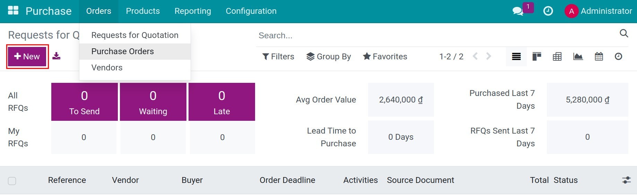Sort by Status column header
This screenshot has width=637, height=195.
click(x=566, y=180)
